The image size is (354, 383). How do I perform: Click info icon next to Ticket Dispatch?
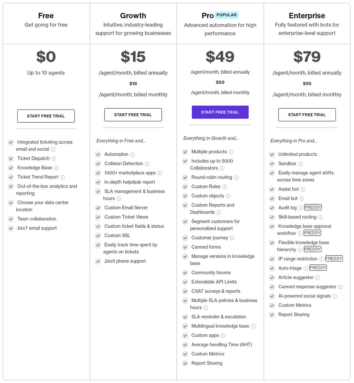pos(54,159)
